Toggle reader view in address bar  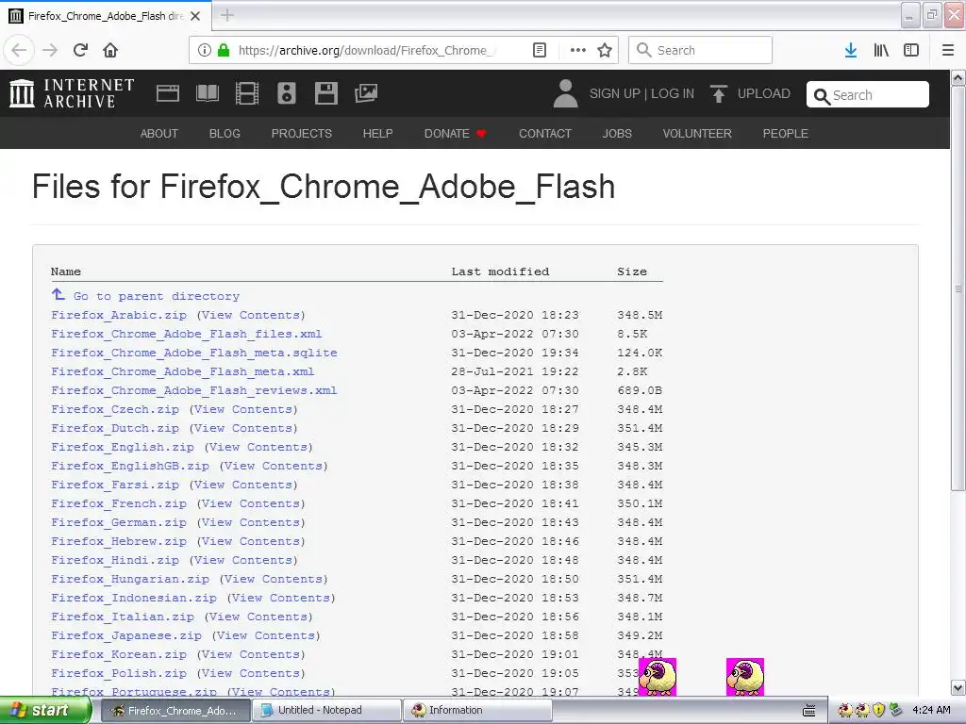pos(540,50)
